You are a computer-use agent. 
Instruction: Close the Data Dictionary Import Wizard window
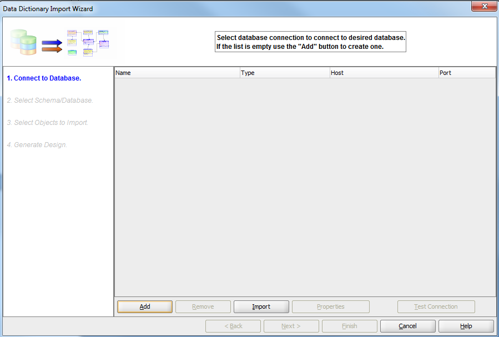pos(484,6)
